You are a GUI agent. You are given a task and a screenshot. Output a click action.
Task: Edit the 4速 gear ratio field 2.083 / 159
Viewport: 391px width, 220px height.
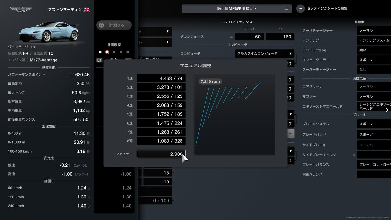coord(161,105)
